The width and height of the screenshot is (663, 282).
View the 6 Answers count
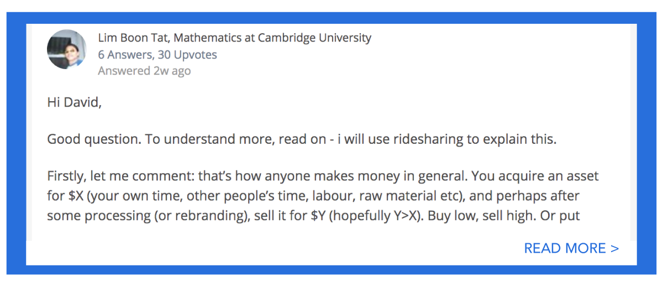click(x=125, y=55)
